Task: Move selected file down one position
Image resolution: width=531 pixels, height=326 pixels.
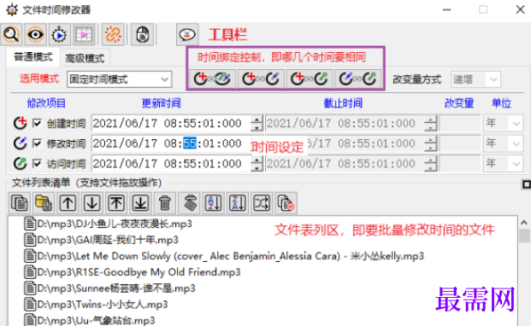Action: 92,203
